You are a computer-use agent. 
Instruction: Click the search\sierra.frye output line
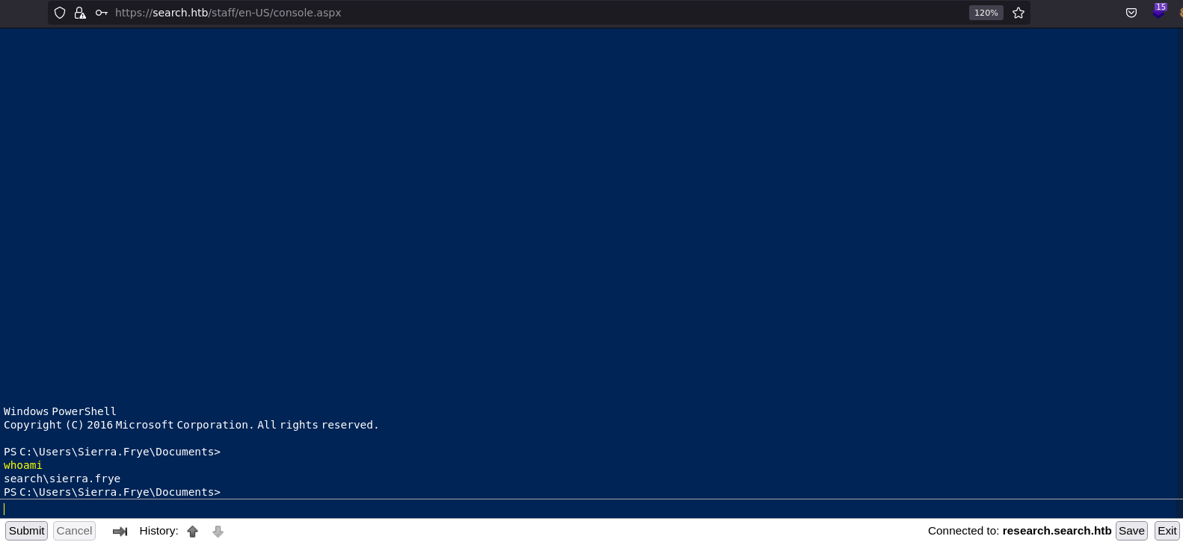pyautogui.click(x=62, y=479)
